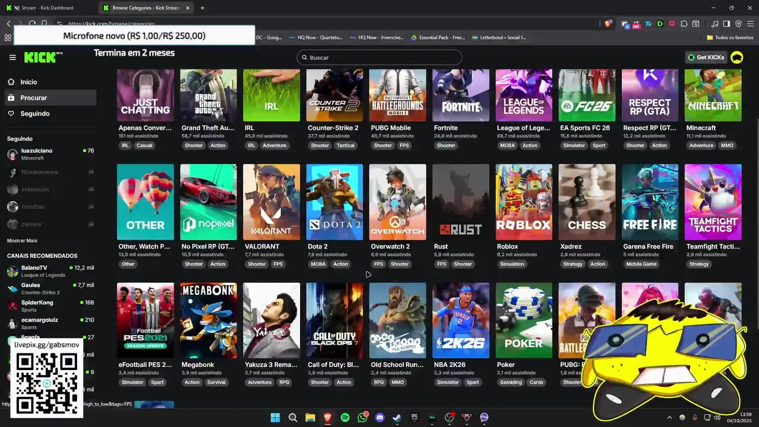Open Spotify from the taskbar
The width and height of the screenshot is (759, 427).
(345, 418)
